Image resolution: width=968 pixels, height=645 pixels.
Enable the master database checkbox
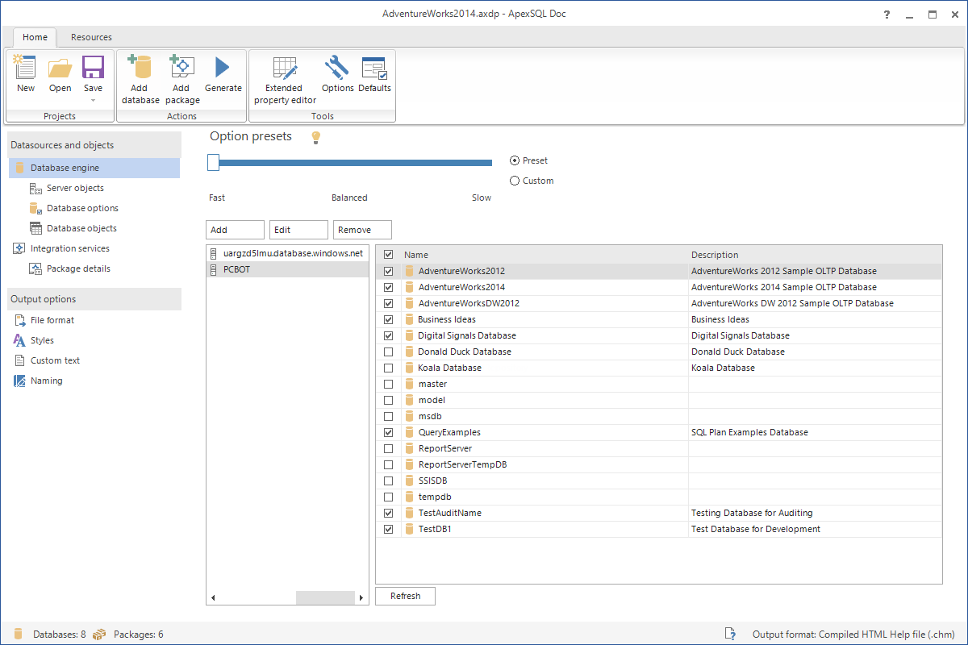(x=388, y=384)
